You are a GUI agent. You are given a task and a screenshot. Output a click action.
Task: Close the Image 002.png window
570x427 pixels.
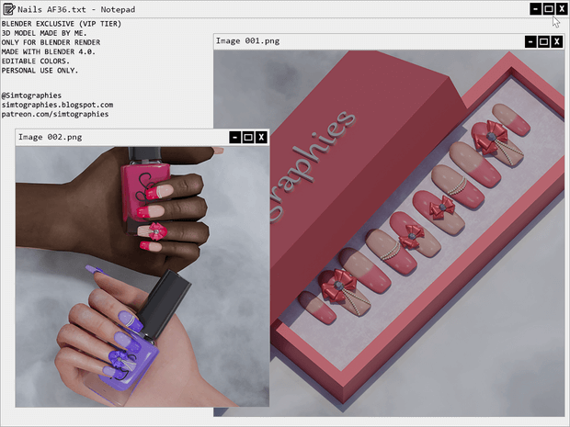[x=261, y=137]
